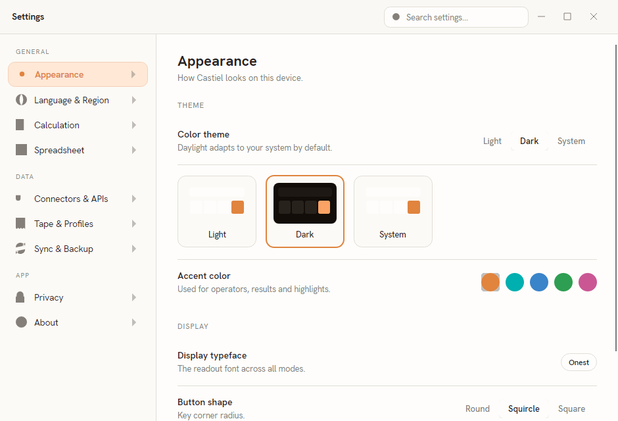
Task: Select System in Color theme segmented control
Action: click(x=571, y=141)
